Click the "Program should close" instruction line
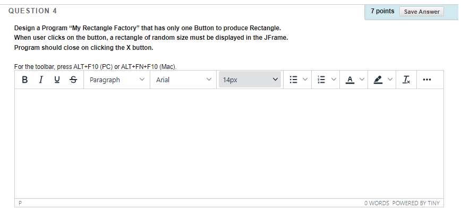Image resolution: width=461 pixels, height=219 pixels. [84, 48]
